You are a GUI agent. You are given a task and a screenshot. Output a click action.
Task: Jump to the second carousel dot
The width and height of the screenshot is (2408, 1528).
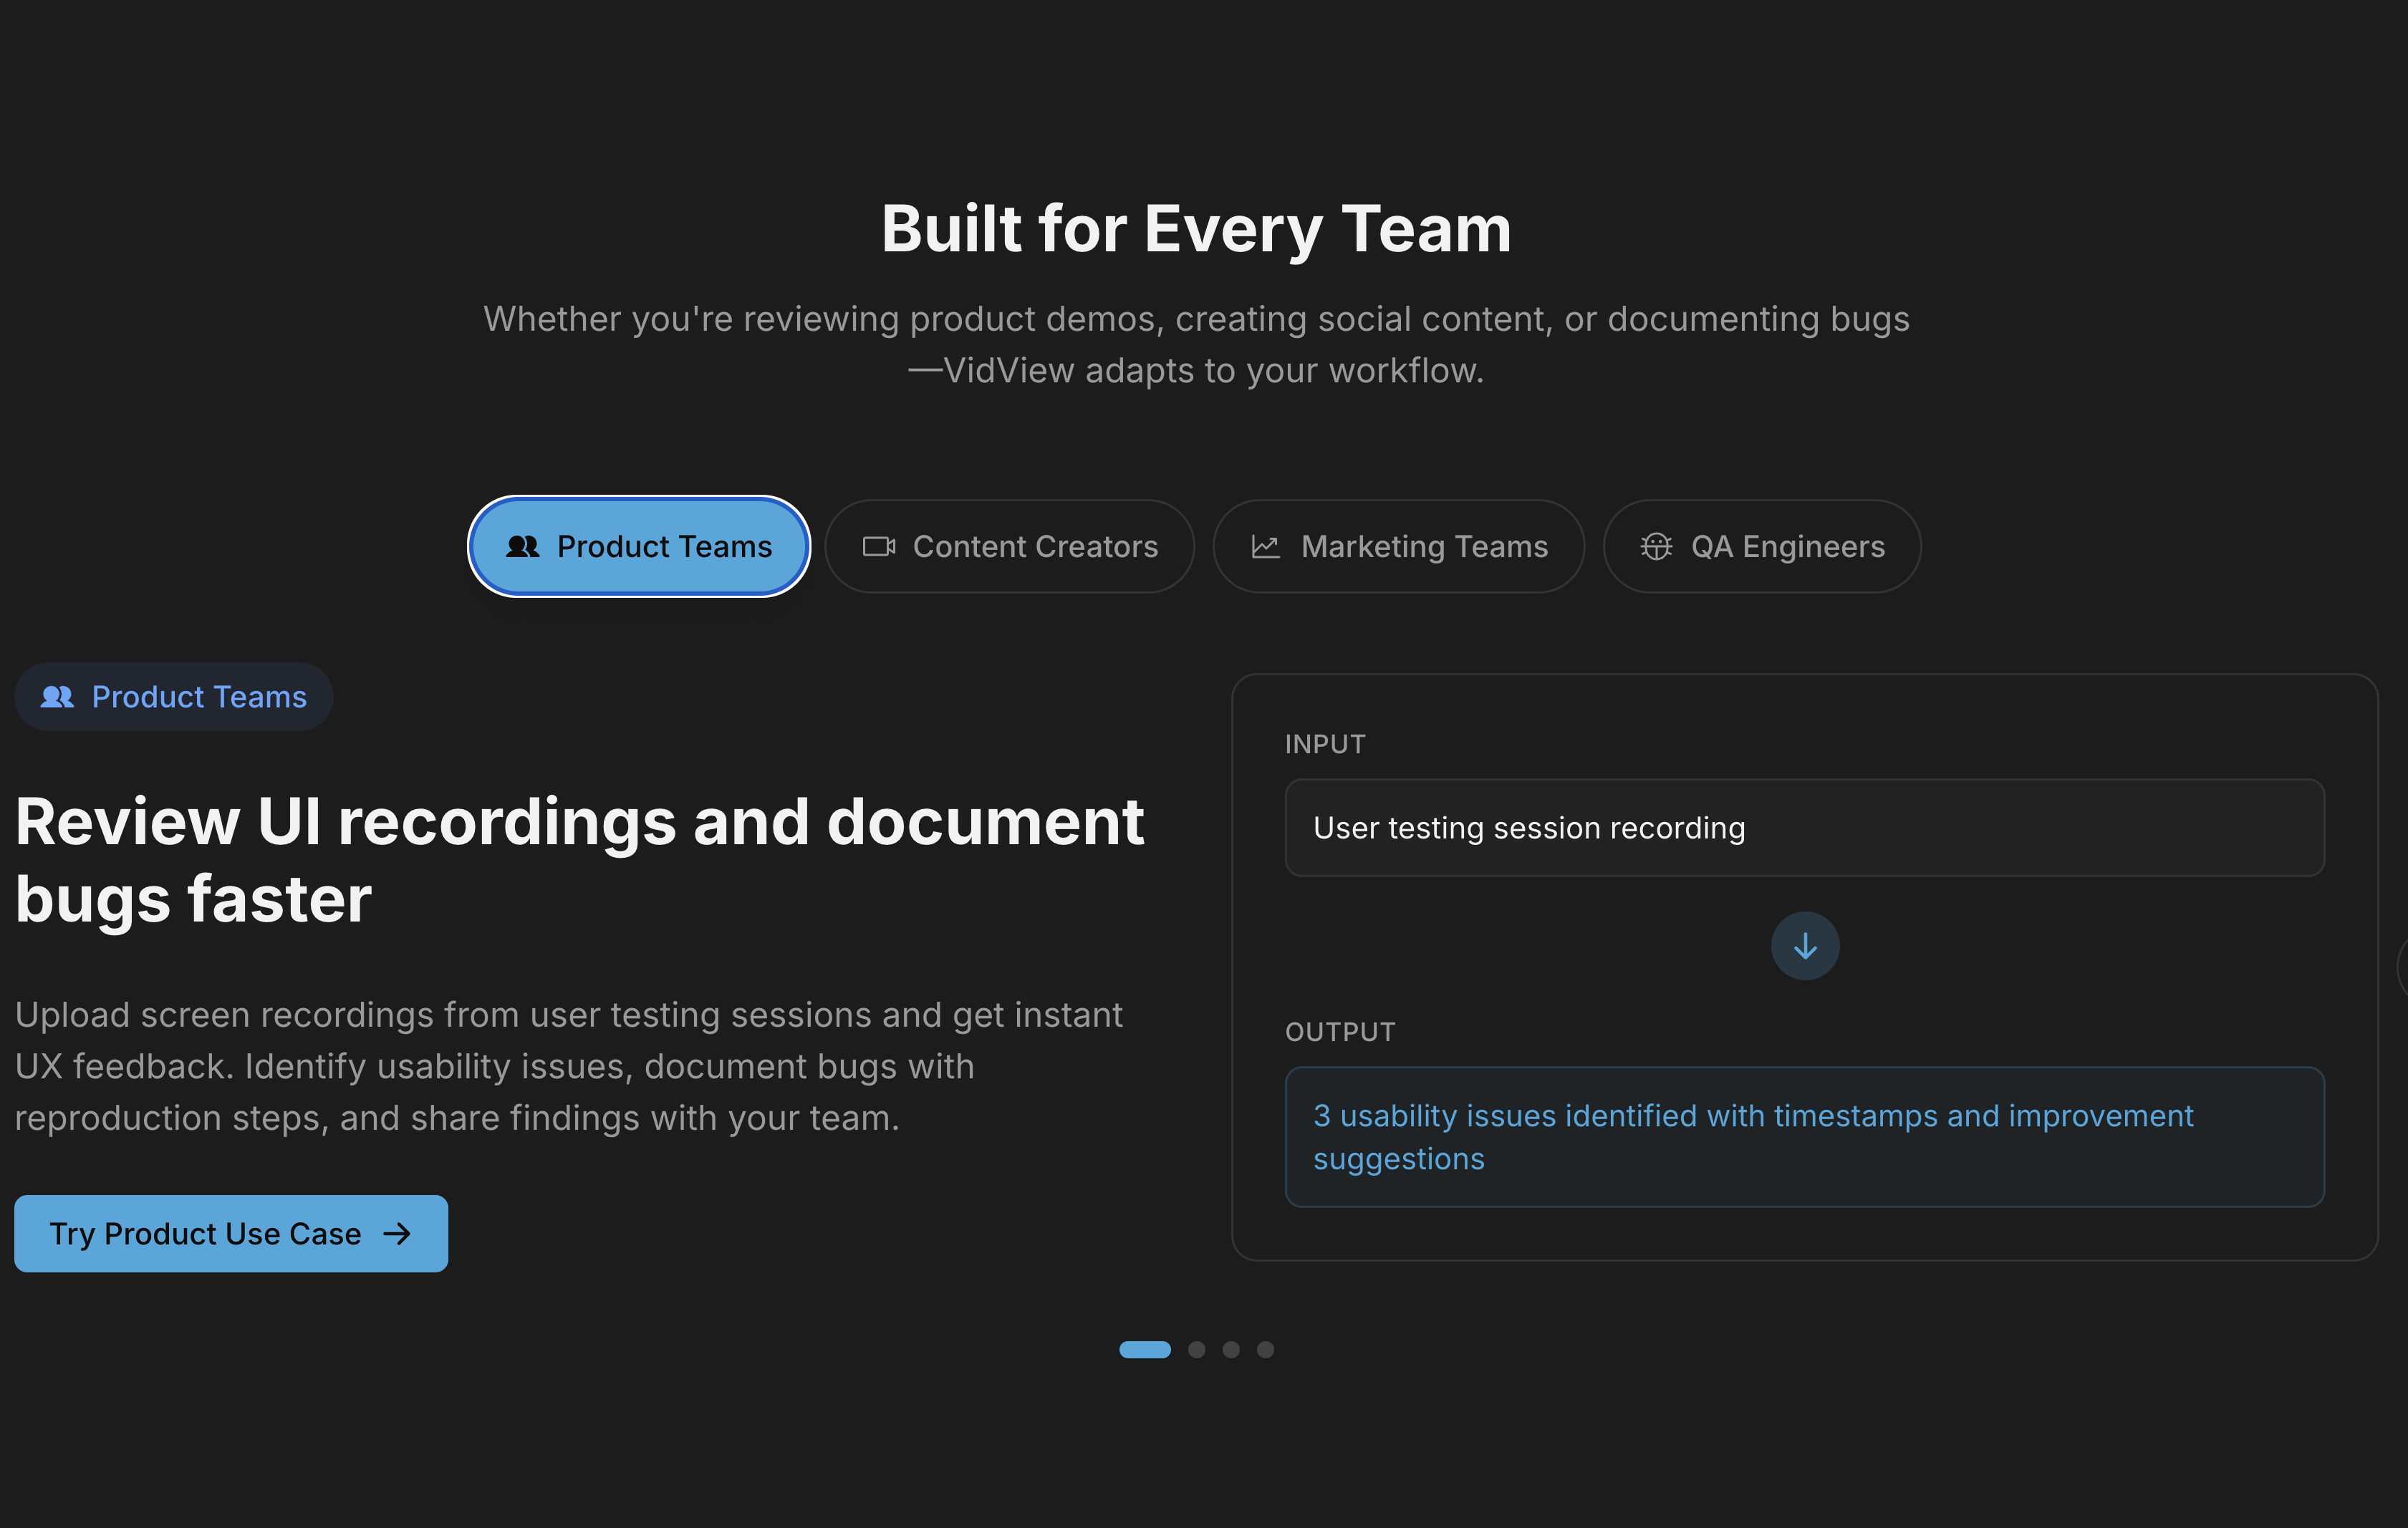point(1196,1350)
